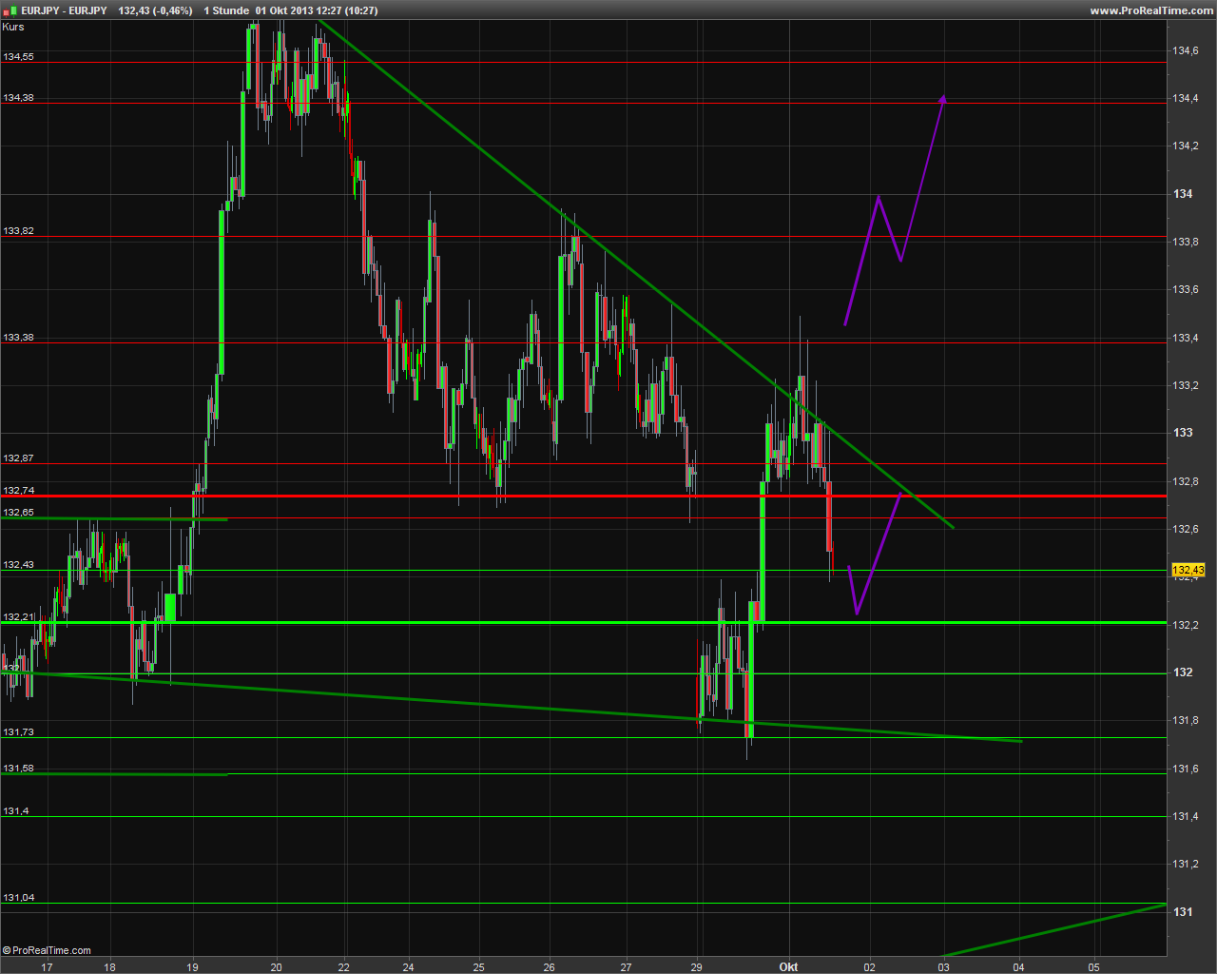Select the 131,04 level label
The width and height of the screenshot is (1217, 974).
click(x=18, y=897)
